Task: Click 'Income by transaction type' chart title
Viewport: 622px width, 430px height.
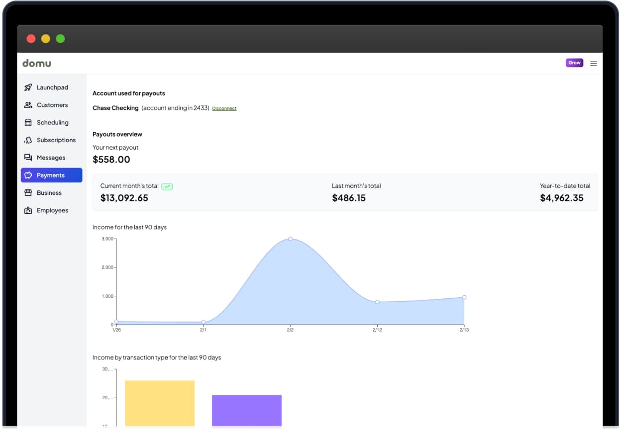Action: tap(157, 357)
